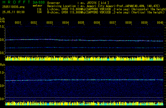
Task: Click the Rch 0.9 axis label
Action: pyautogui.click(x=2, y=86)
